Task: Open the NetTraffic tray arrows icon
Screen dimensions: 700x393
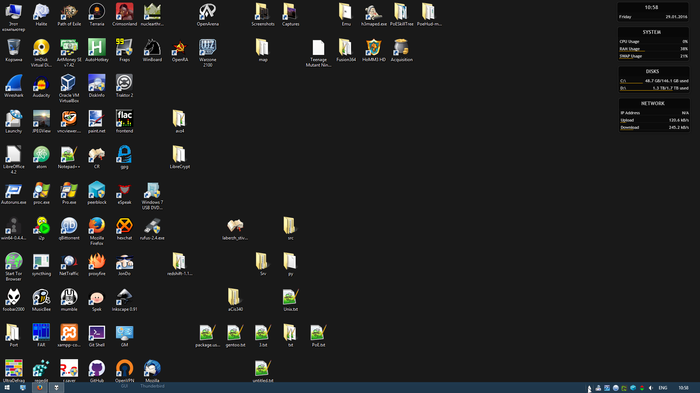Action: click(642, 388)
